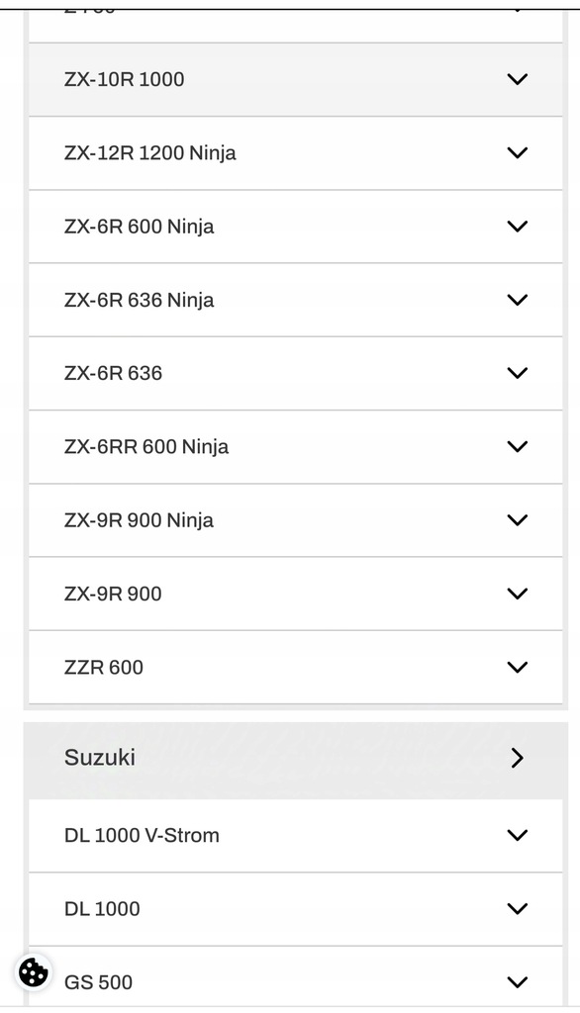Tap the chevron beside DL 1000 V-Strom
580x1013 pixels.
tap(518, 835)
